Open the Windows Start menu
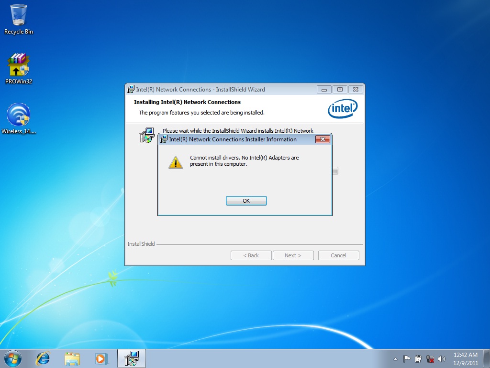Viewport: 490px width, 368px height. click(13, 358)
